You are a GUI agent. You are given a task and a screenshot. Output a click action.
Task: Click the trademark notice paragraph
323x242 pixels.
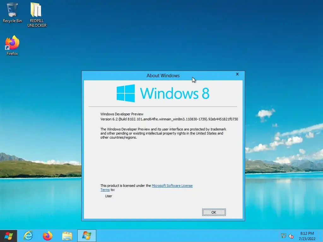click(x=163, y=133)
